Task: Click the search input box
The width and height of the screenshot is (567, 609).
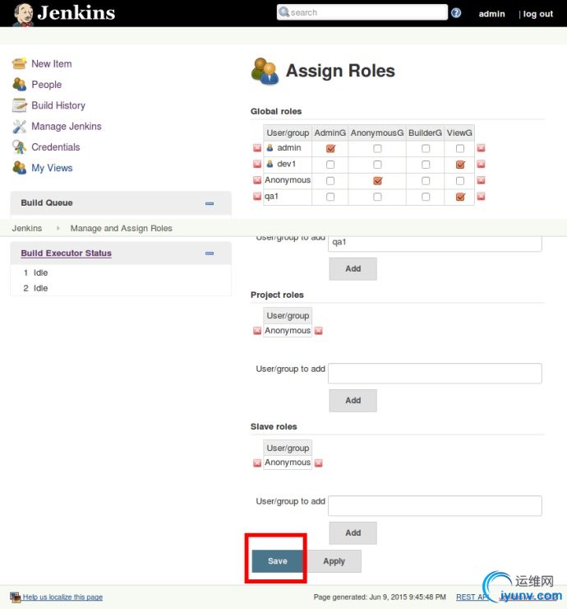Action: pyautogui.click(x=362, y=12)
